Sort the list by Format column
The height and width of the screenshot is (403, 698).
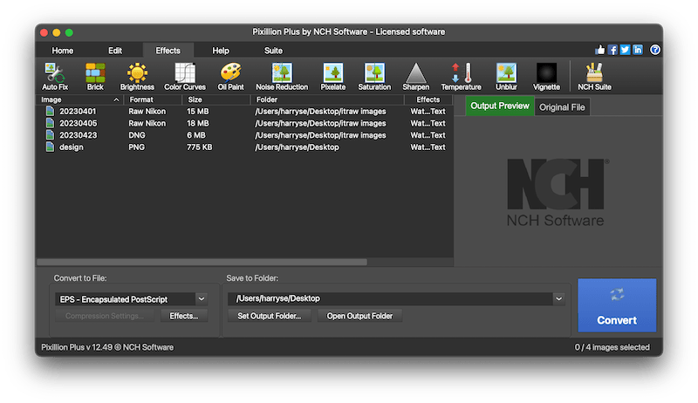[153, 99]
